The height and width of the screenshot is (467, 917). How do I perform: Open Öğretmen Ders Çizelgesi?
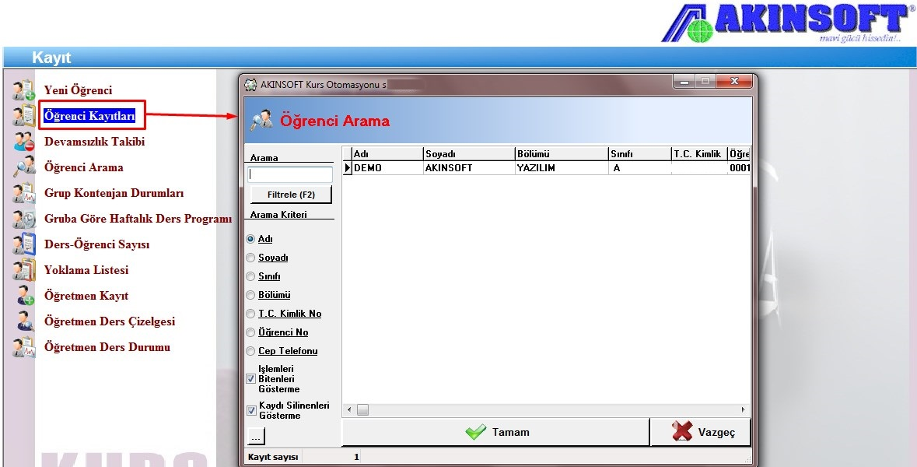point(110,322)
